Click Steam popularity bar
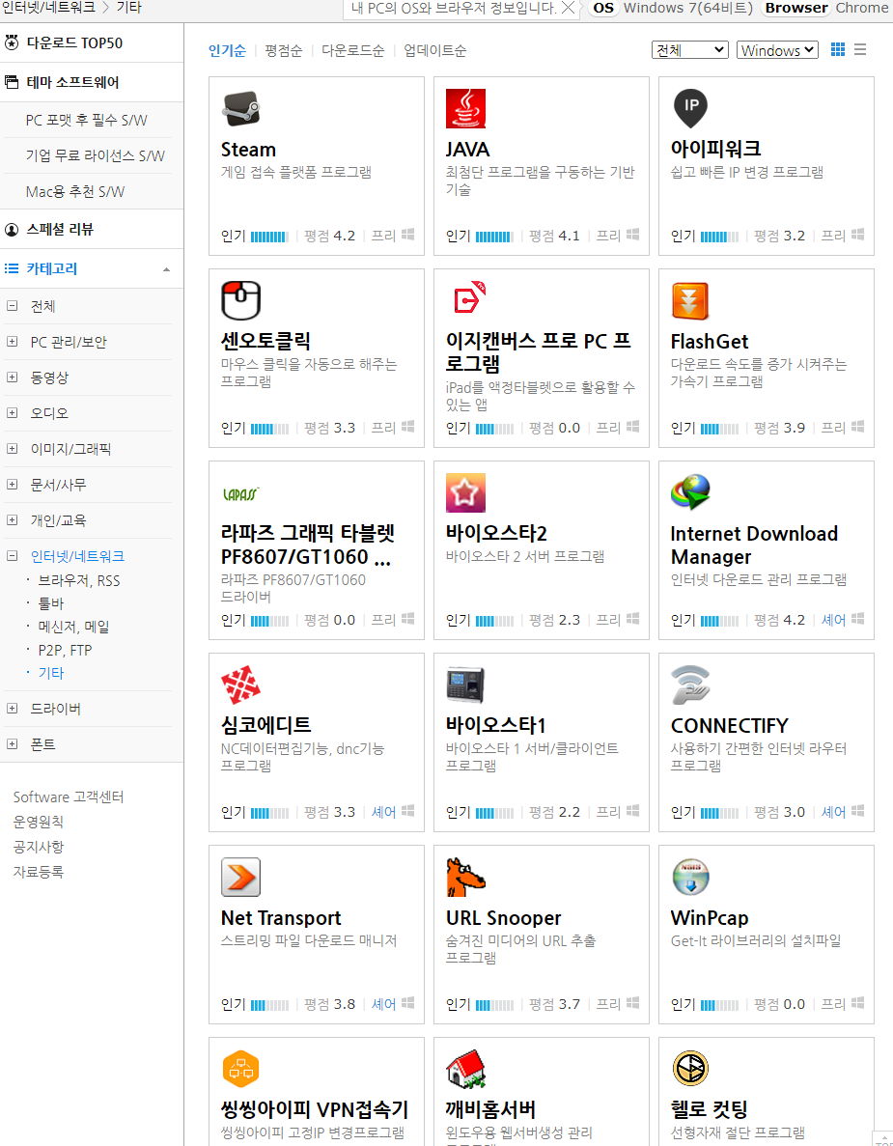 click(x=269, y=237)
